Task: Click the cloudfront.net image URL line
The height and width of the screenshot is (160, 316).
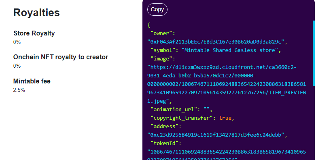Action: 222,67
